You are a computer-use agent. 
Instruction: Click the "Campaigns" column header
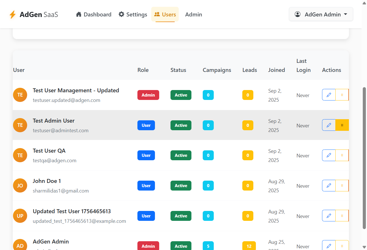[217, 70]
